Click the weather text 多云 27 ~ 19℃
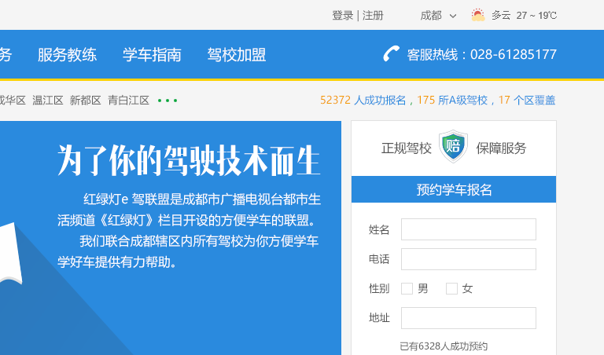This screenshot has height=355, width=604. [x=524, y=16]
